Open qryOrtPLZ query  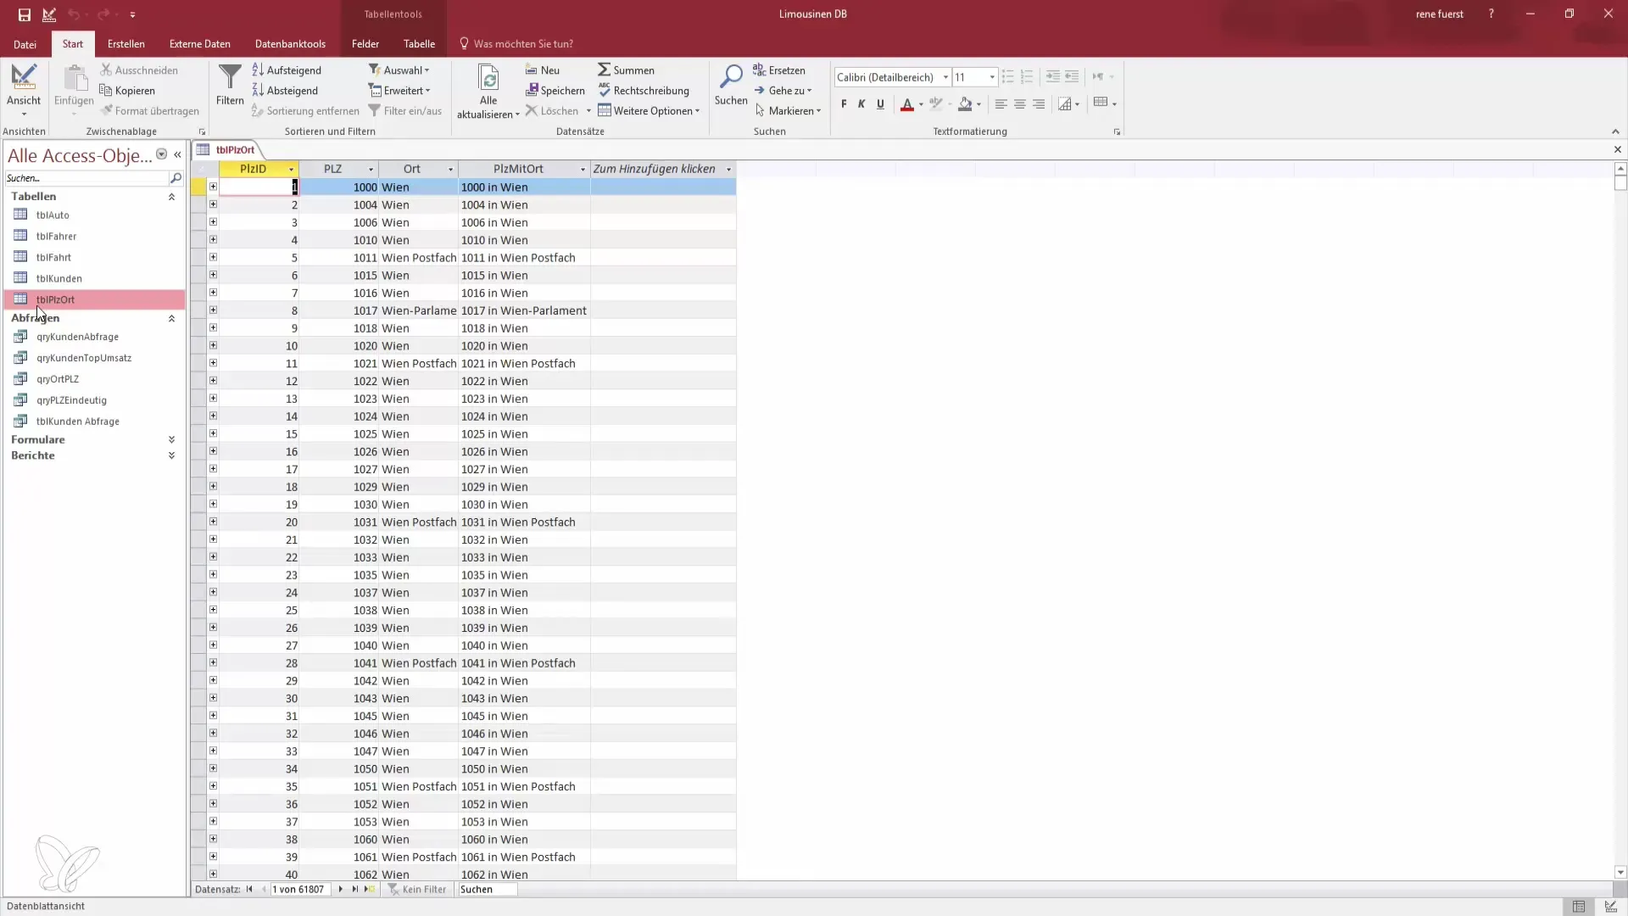(x=57, y=379)
